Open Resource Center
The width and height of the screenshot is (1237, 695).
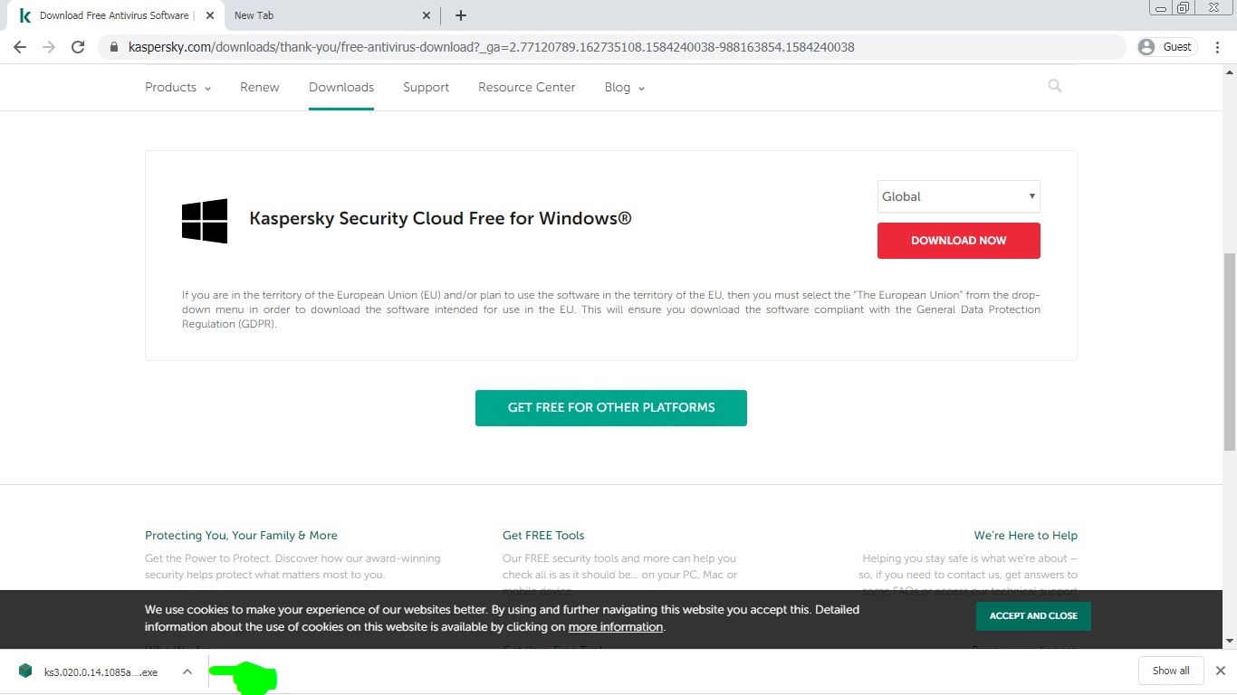[527, 88]
